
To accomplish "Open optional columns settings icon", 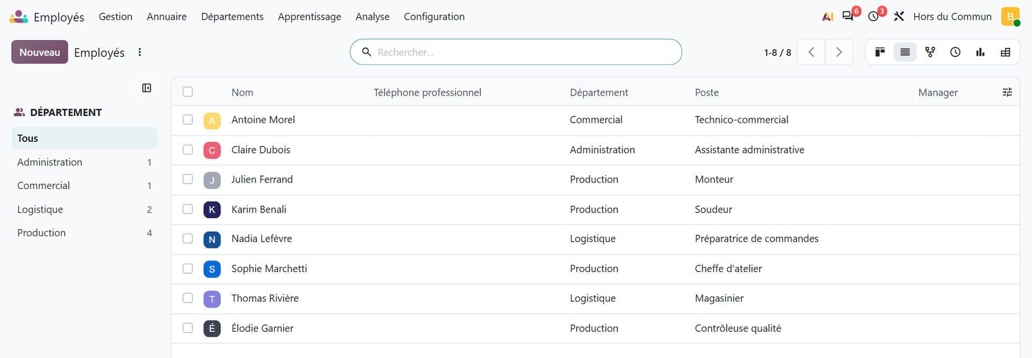I will coord(1007,92).
